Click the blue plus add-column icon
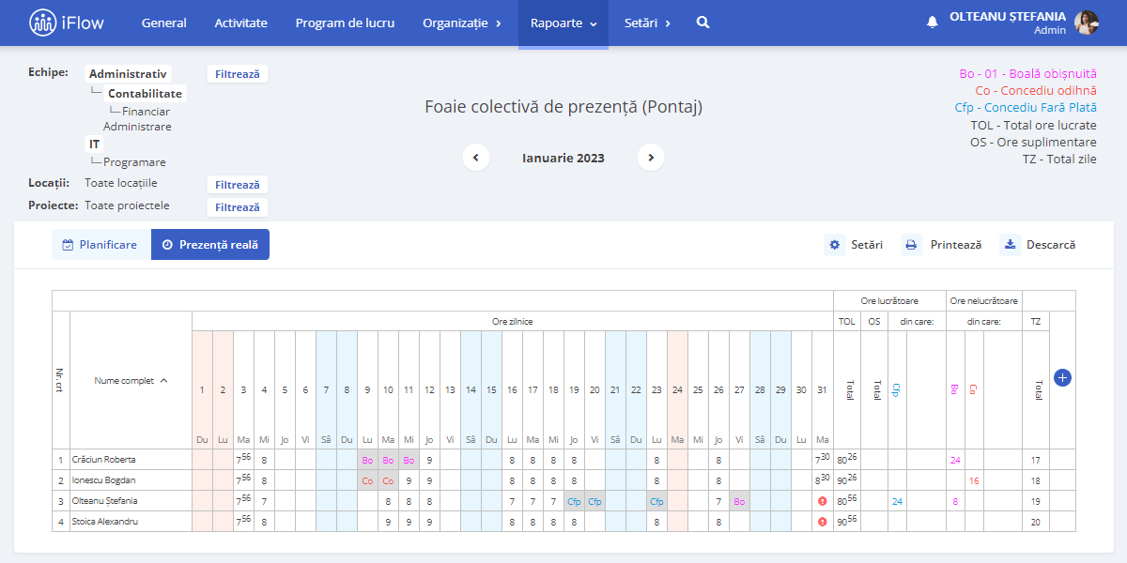The image size is (1127, 563). (x=1062, y=377)
